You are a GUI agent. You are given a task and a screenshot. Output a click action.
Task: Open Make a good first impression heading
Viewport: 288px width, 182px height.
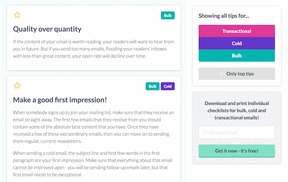pos(60,100)
